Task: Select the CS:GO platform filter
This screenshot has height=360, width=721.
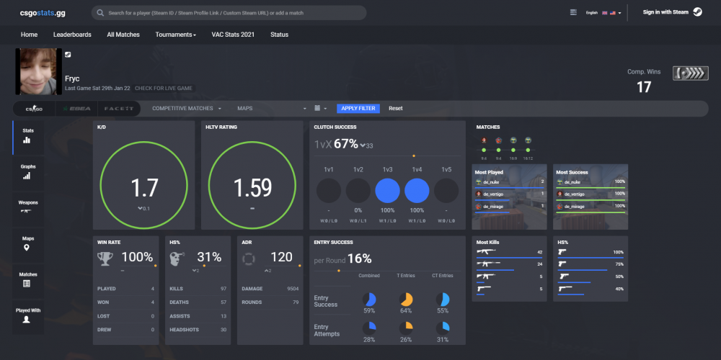Action: [34, 109]
